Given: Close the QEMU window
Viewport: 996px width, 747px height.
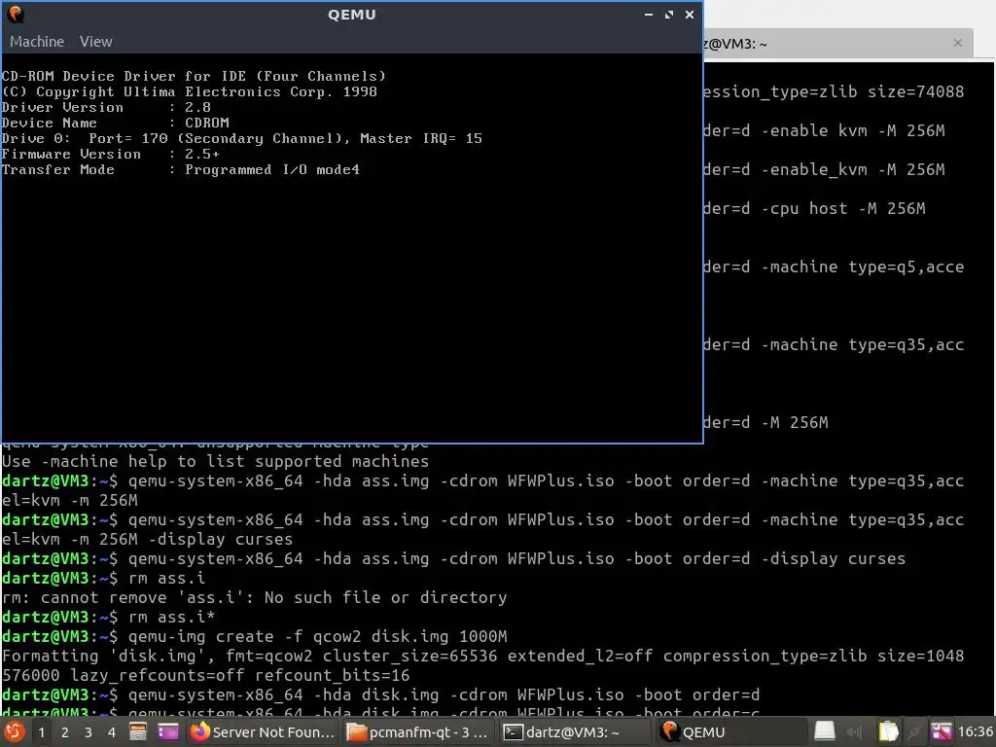Looking at the screenshot, I should pyautogui.click(x=690, y=14).
